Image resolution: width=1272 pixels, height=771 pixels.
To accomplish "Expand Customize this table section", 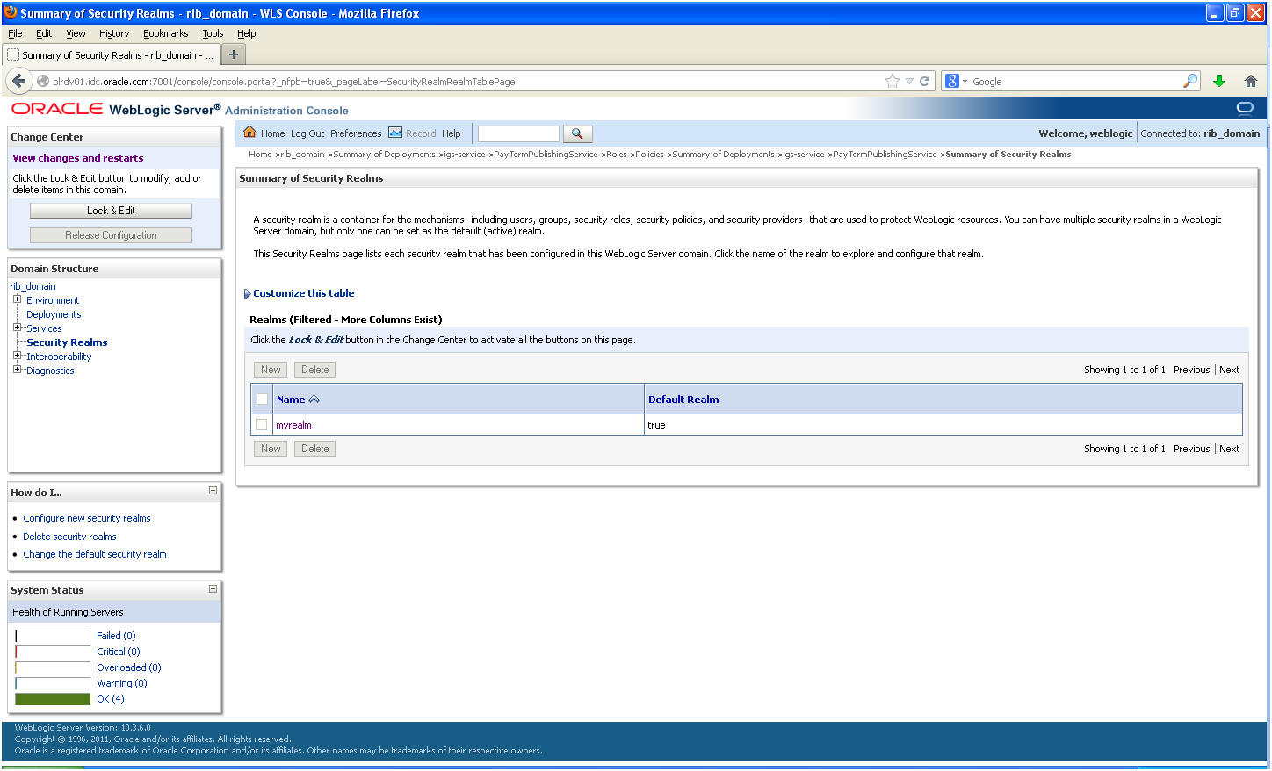I will (x=248, y=294).
